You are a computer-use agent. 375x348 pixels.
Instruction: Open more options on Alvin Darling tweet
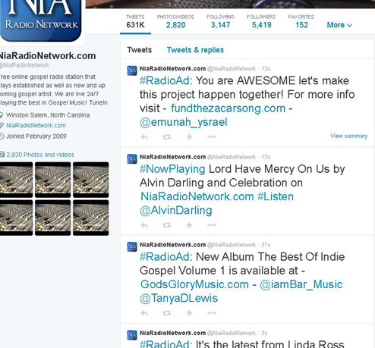212,224
